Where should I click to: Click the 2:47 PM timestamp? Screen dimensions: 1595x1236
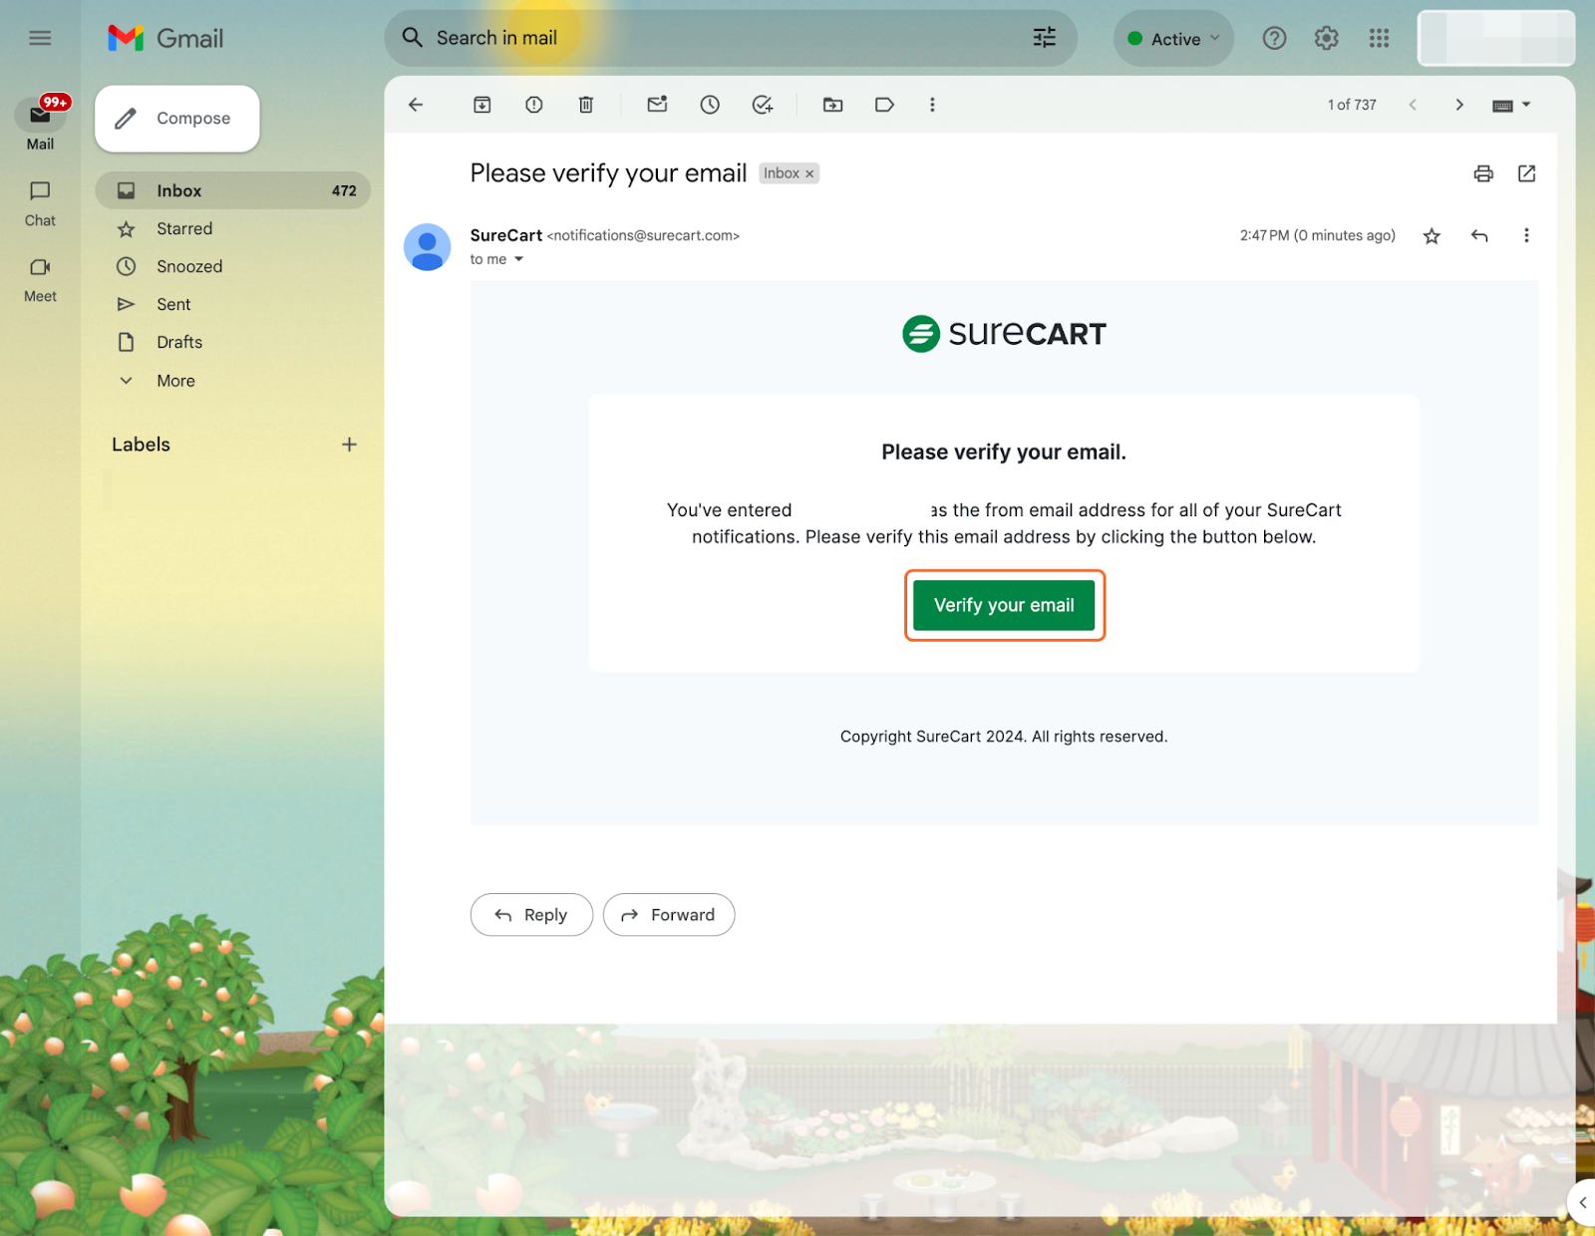coord(1317,235)
